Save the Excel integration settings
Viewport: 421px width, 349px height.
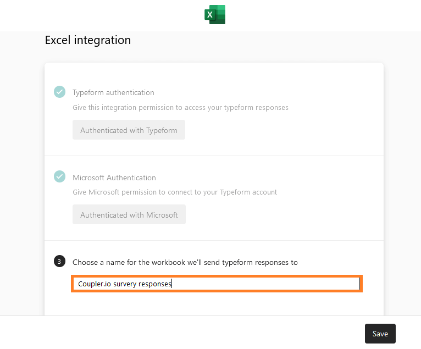pos(380,334)
